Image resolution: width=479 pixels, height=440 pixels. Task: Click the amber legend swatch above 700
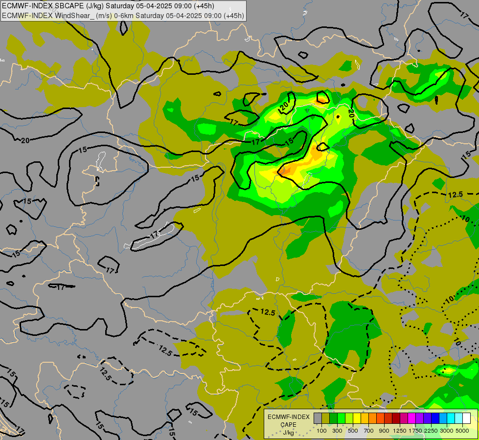pos(365,418)
